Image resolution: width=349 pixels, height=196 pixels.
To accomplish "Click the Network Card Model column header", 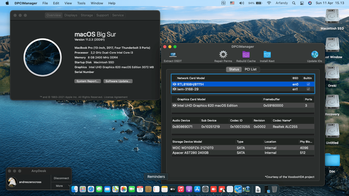I will (191, 78).
